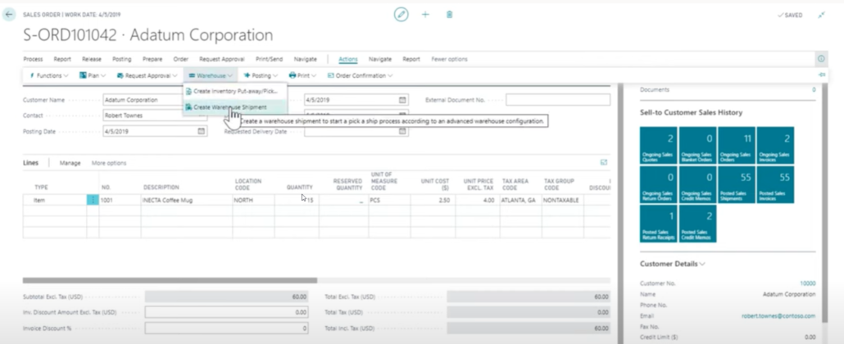This screenshot has width=844, height=344.
Task: Click the horizontal scrollbar under lines grid
Action: 170,280
